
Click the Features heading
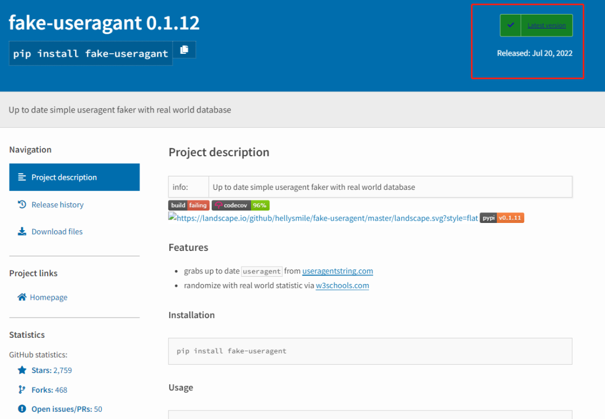coord(188,247)
